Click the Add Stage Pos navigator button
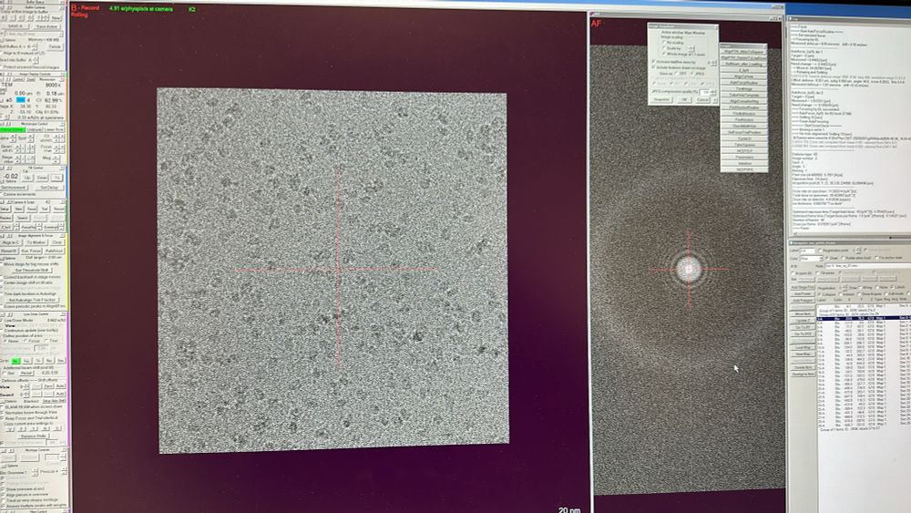Viewport: 911px width, 513px height. click(803, 287)
